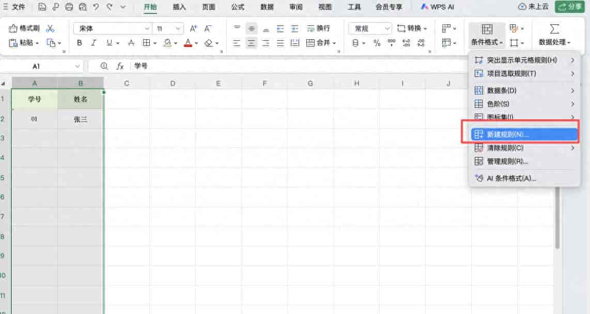
Task: Open the 数据处理 data processing dropdown
Action: (x=554, y=35)
